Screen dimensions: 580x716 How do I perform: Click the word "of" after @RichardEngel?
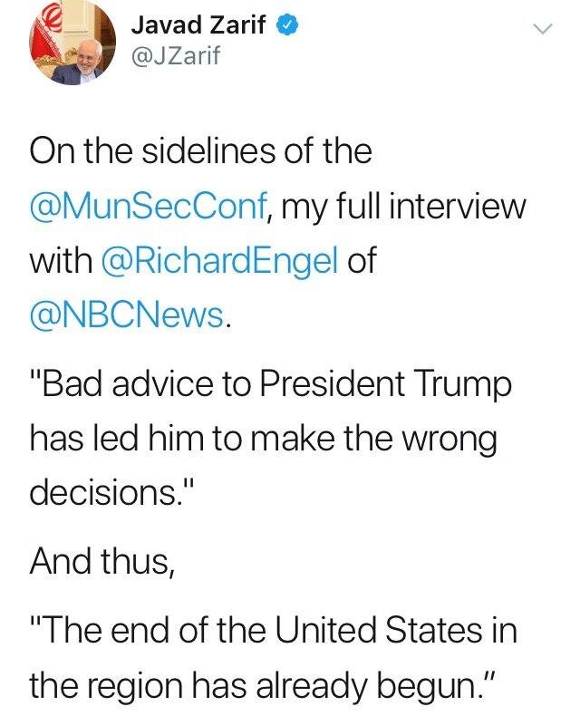(x=362, y=261)
